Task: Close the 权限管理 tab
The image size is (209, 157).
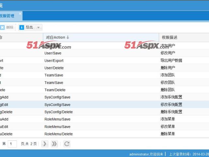Action: coord(20,14)
